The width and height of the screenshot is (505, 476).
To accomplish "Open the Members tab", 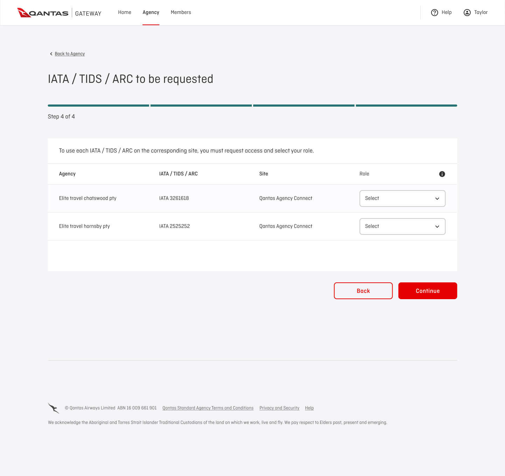I will (x=181, y=12).
